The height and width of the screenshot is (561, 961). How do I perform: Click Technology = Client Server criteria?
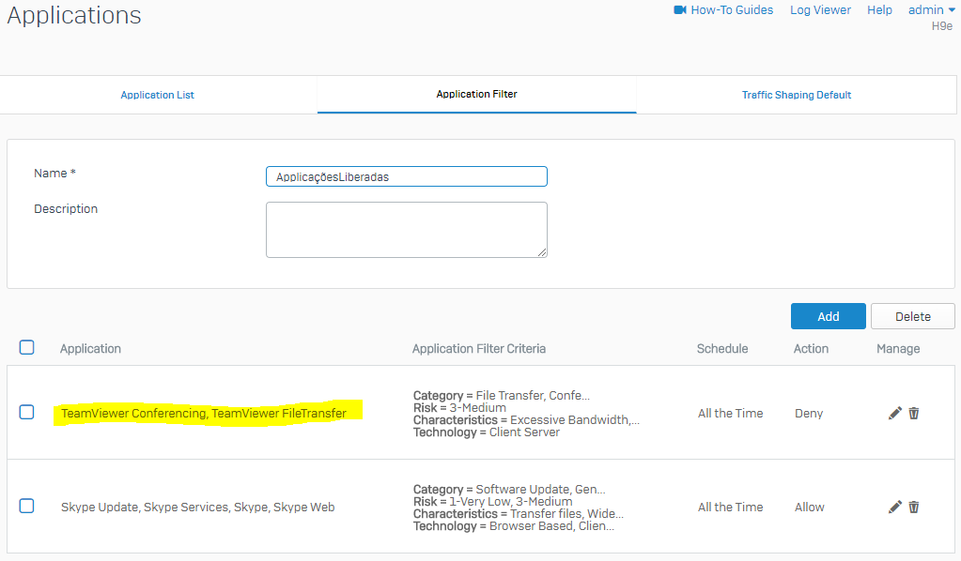tap(487, 432)
